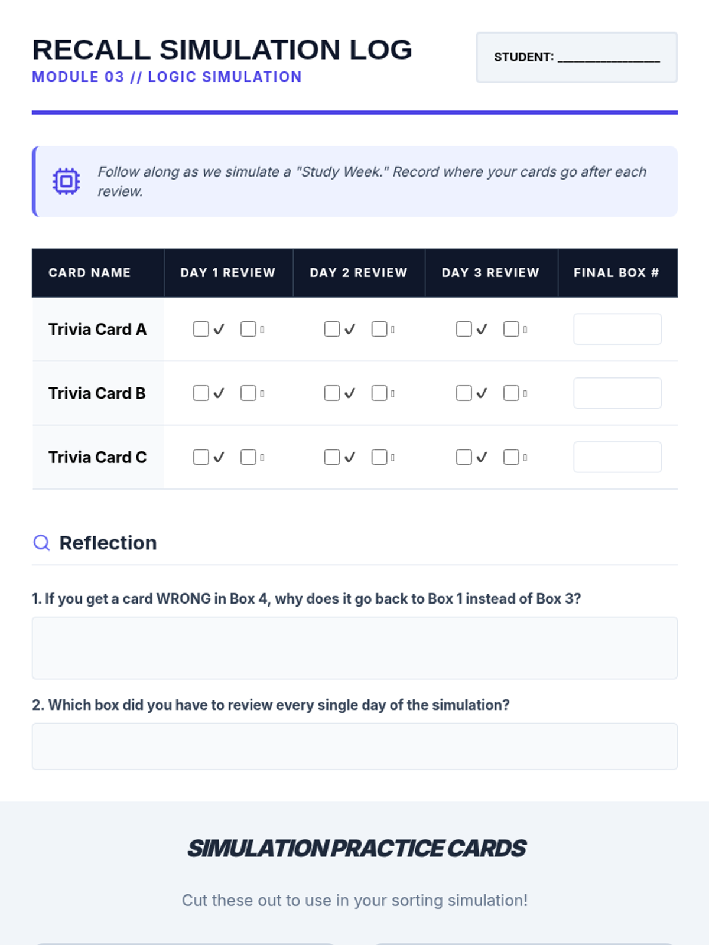This screenshot has width=709, height=945.
Task: Click Final Box field for Trivia Card B
Action: coord(617,393)
